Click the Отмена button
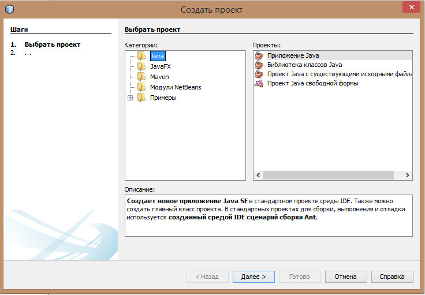425x295 pixels. [x=346, y=277]
